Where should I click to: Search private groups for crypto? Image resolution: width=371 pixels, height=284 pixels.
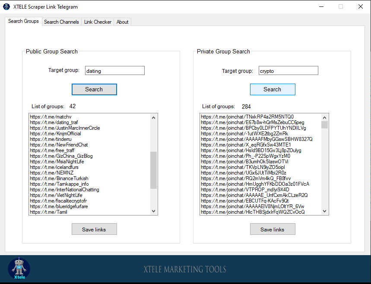click(x=273, y=90)
